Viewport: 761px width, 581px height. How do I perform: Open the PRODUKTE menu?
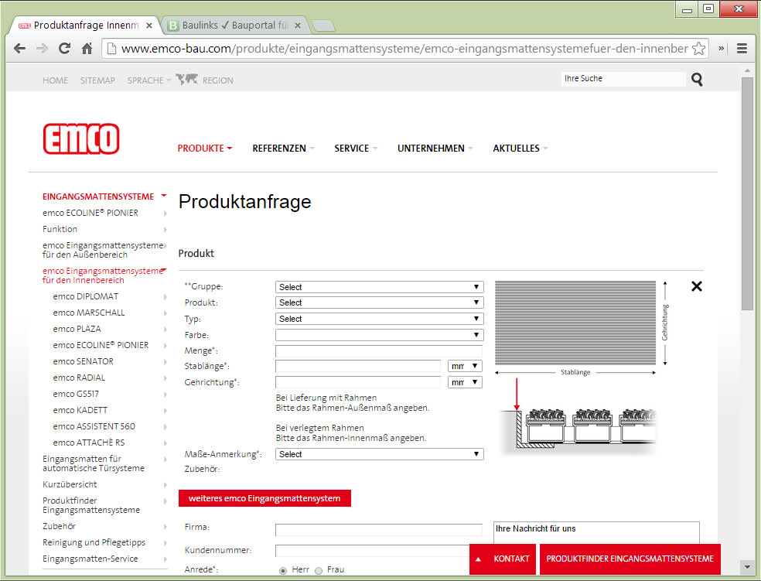pos(204,149)
